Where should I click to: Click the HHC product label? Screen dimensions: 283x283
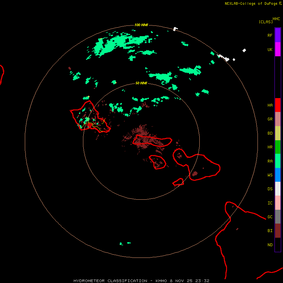(x=276, y=19)
